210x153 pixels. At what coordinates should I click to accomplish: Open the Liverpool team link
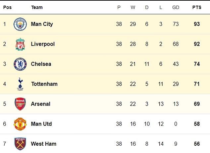pos(43,44)
